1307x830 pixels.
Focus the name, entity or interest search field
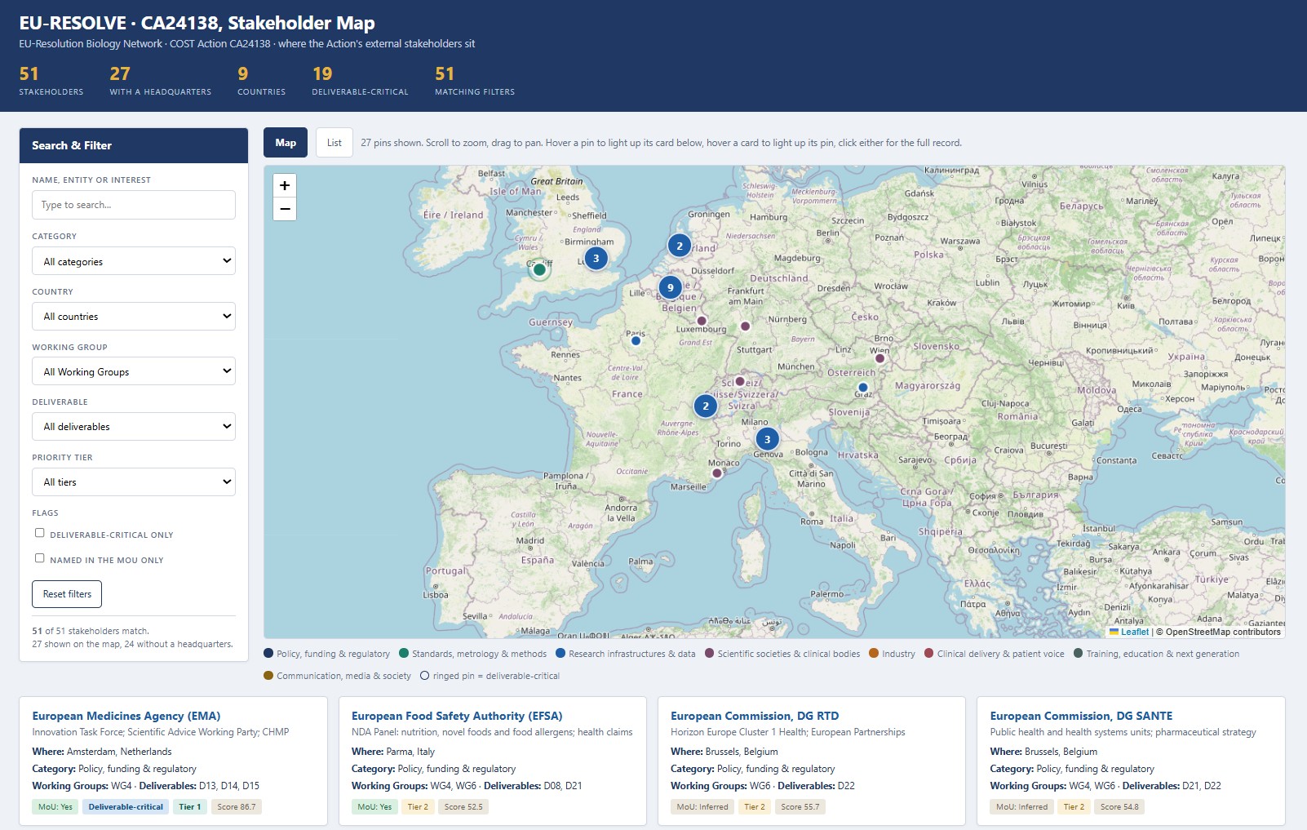click(x=134, y=205)
